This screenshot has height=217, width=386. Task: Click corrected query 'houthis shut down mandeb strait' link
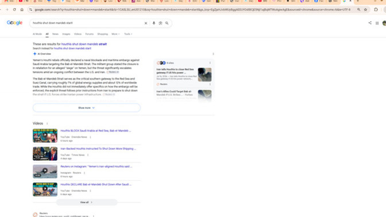click(x=84, y=44)
